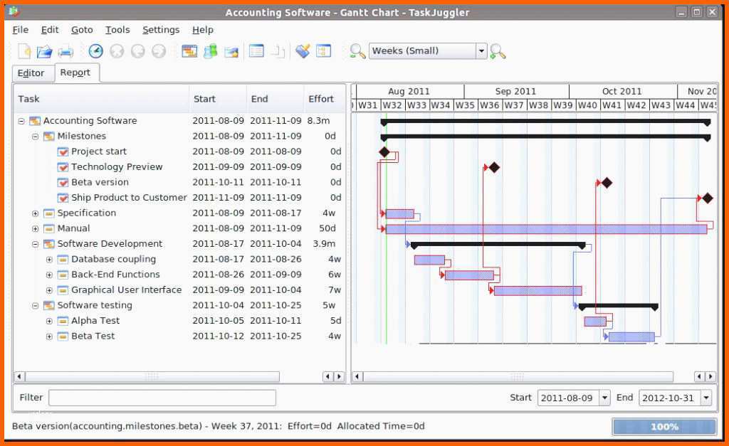Switch to the Editor tab
The image size is (729, 446).
pos(31,73)
